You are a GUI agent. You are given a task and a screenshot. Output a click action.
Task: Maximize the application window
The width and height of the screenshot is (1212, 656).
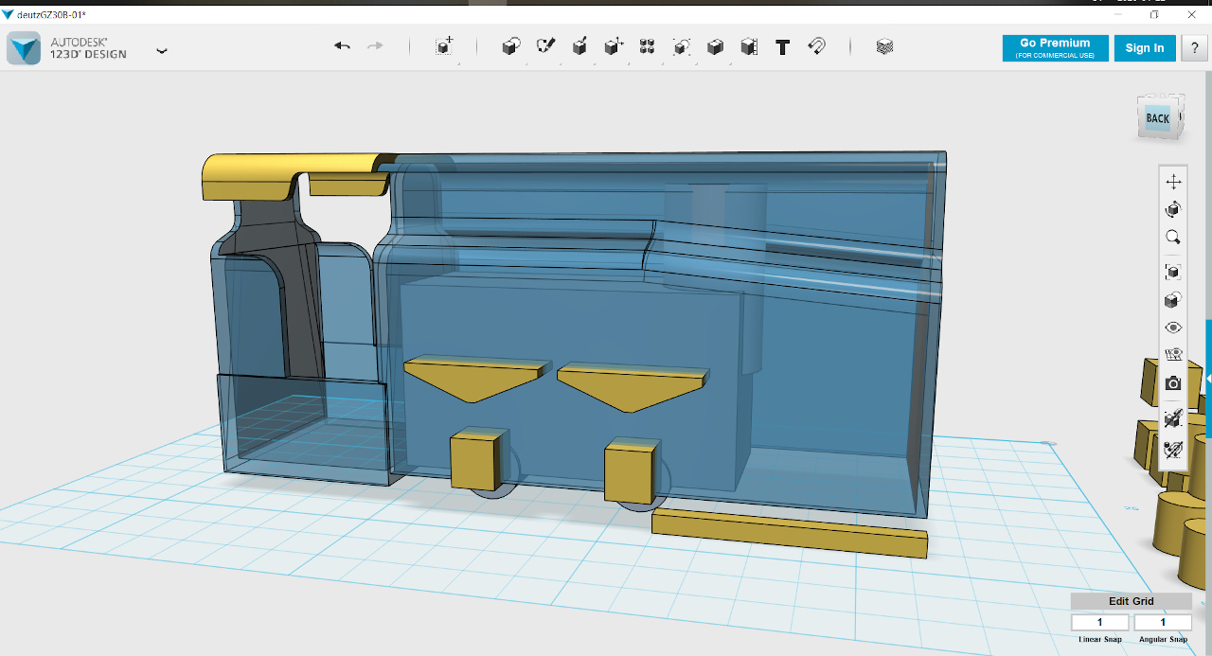tap(1154, 14)
